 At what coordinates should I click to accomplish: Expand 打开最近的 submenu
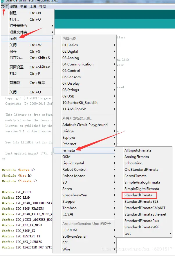click(27, 26)
